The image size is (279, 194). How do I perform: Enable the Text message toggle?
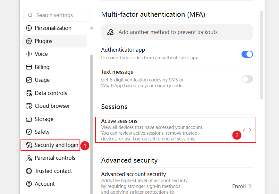tap(247, 79)
